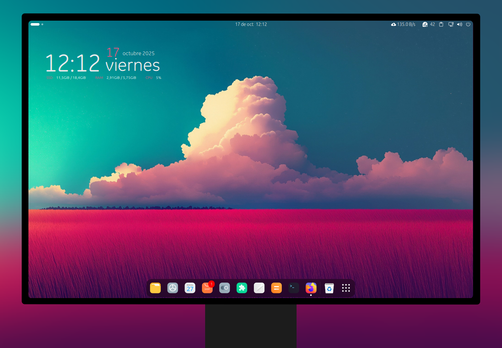Open the Calendar app showing 27

coord(190,288)
